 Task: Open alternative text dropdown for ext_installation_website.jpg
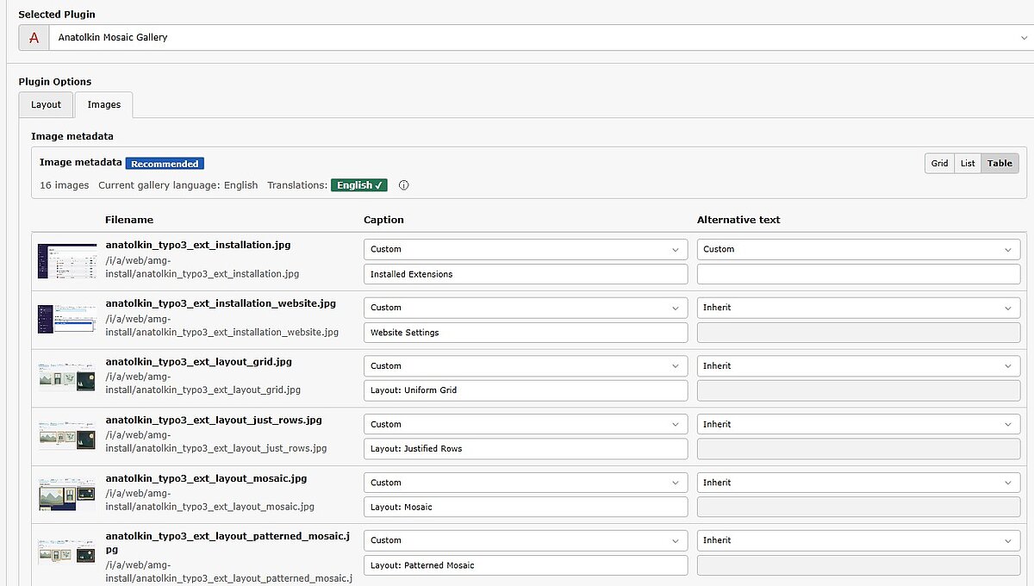pos(858,308)
